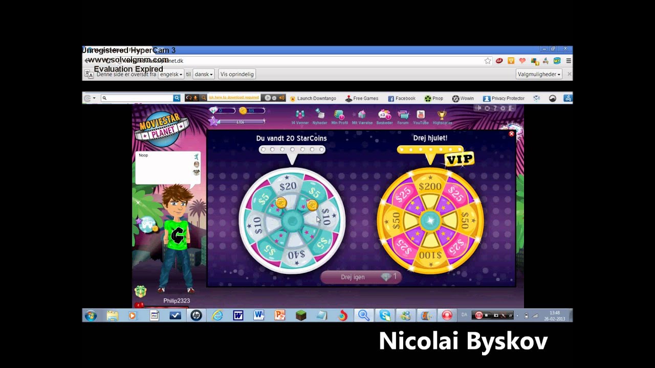The image size is (655, 368).
Task: Open Windows Explorer folder in taskbar
Action: [113, 315]
